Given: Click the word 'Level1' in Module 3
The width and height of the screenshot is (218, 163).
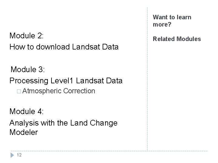Looking at the screenshot, I should point(62,81).
